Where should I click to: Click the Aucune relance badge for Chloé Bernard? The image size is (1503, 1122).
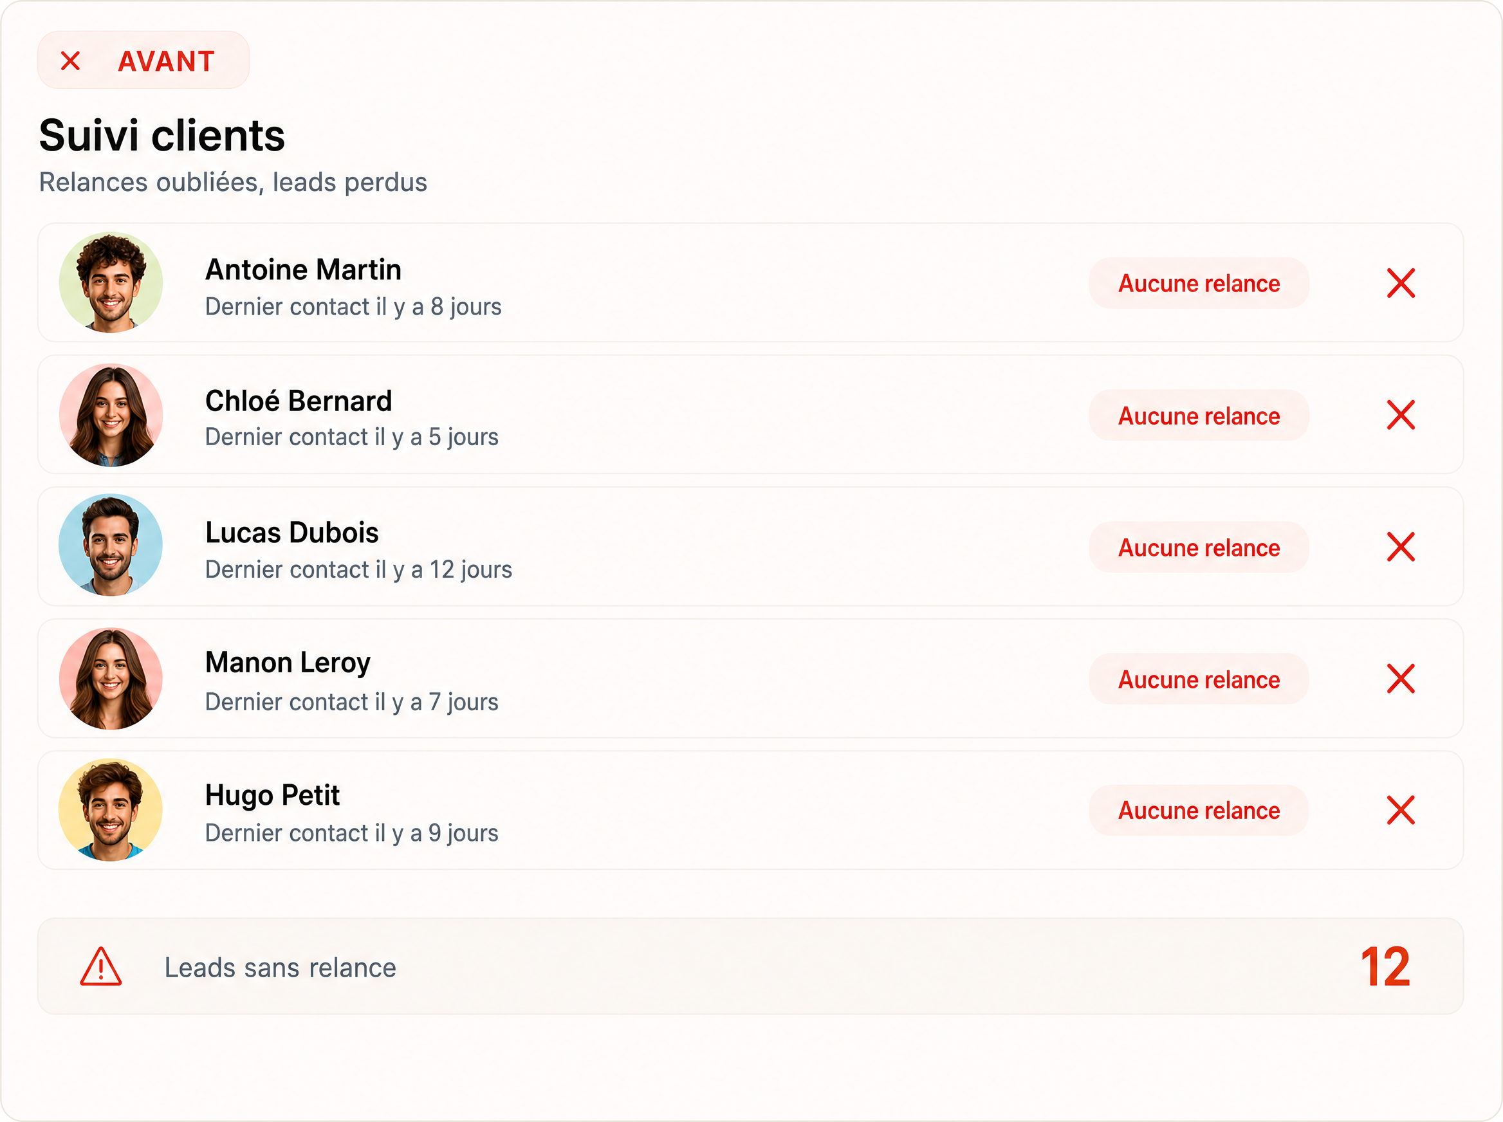(x=1199, y=416)
